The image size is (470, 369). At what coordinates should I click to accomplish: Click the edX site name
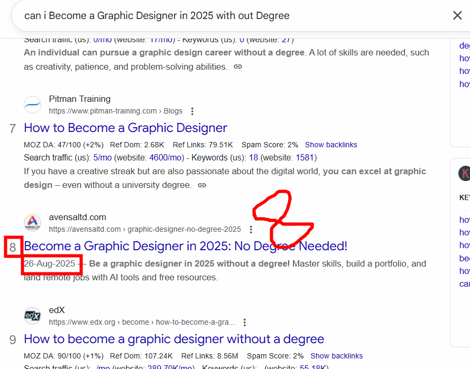57,310
